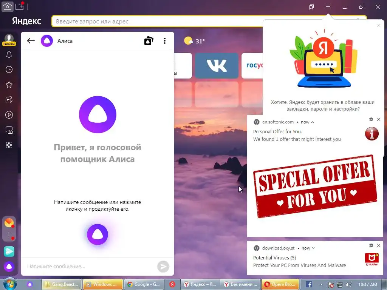Viewport: 387px width, 290px height.
Task: Click Potential Viruses (5) notification text
Action: [274, 258]
